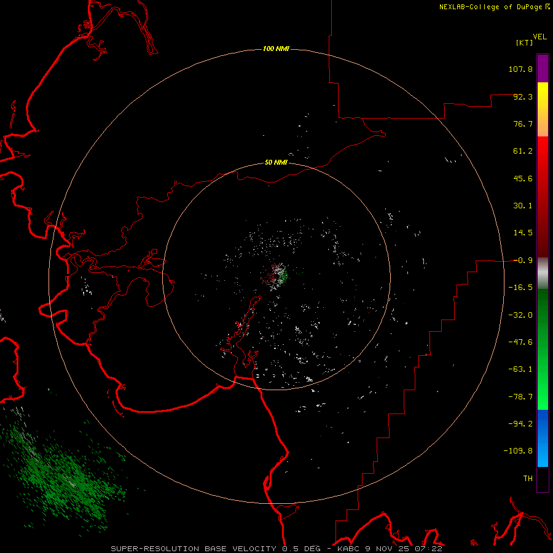
Task: Pick the yellow-orange band on the color bar
Action: (543, 109)
